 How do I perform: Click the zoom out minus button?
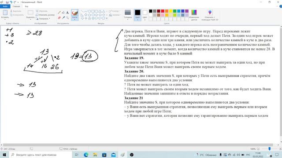[x=258, y=149]
